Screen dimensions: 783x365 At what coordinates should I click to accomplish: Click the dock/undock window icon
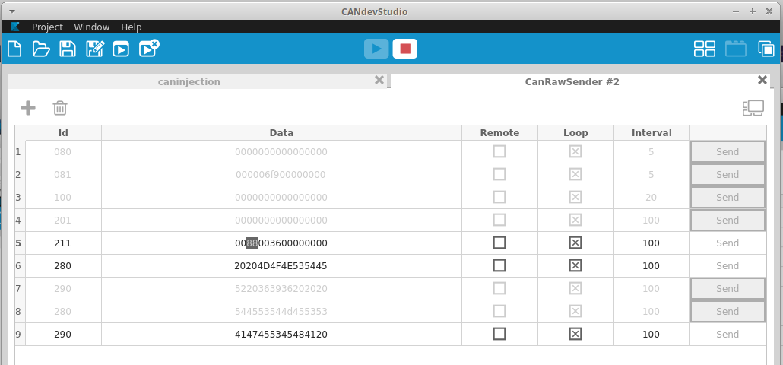(753, 108)
